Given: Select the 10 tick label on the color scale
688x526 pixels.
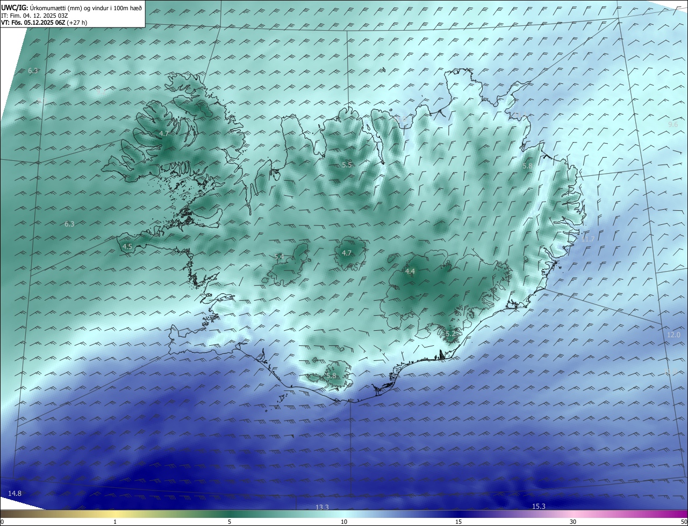Looking at the screenshot, I should click(344, 522).
